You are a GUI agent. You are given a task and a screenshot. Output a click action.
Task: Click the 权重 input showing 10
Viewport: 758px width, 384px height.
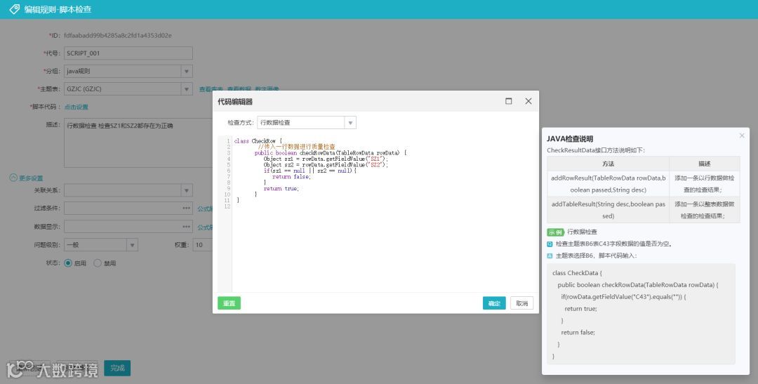click(x=203, y=245)
